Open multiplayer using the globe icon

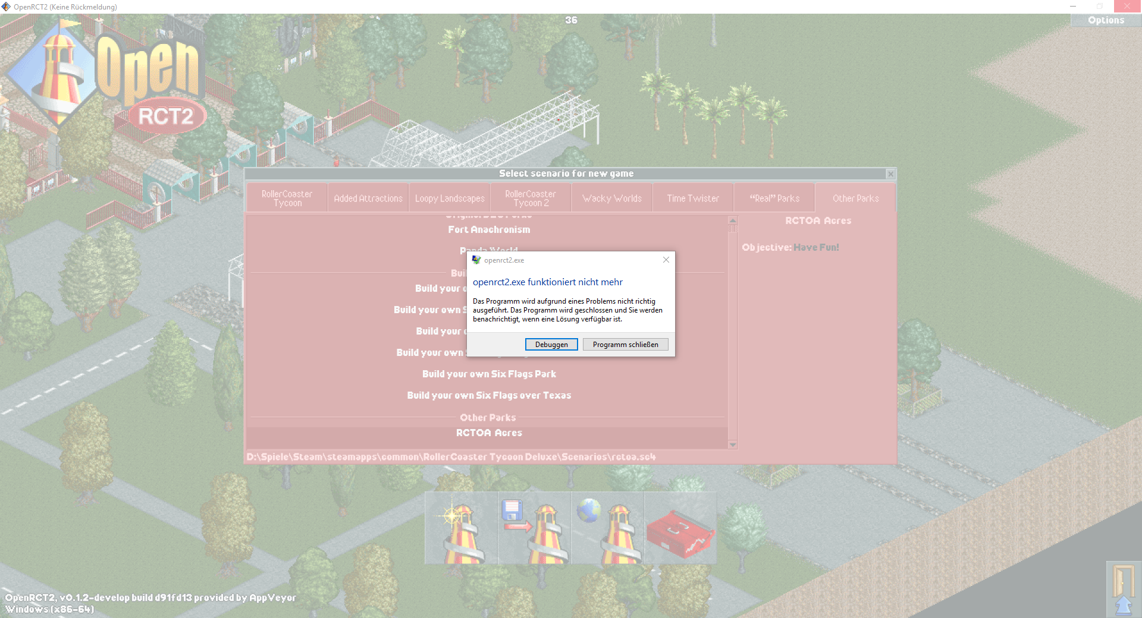click(607, 528)
